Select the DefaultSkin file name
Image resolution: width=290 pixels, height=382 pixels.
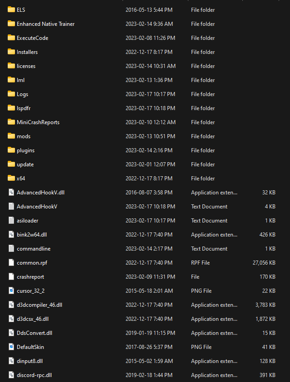[30, 347]
